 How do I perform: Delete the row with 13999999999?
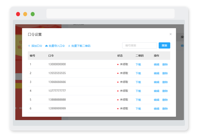[165, 109]
